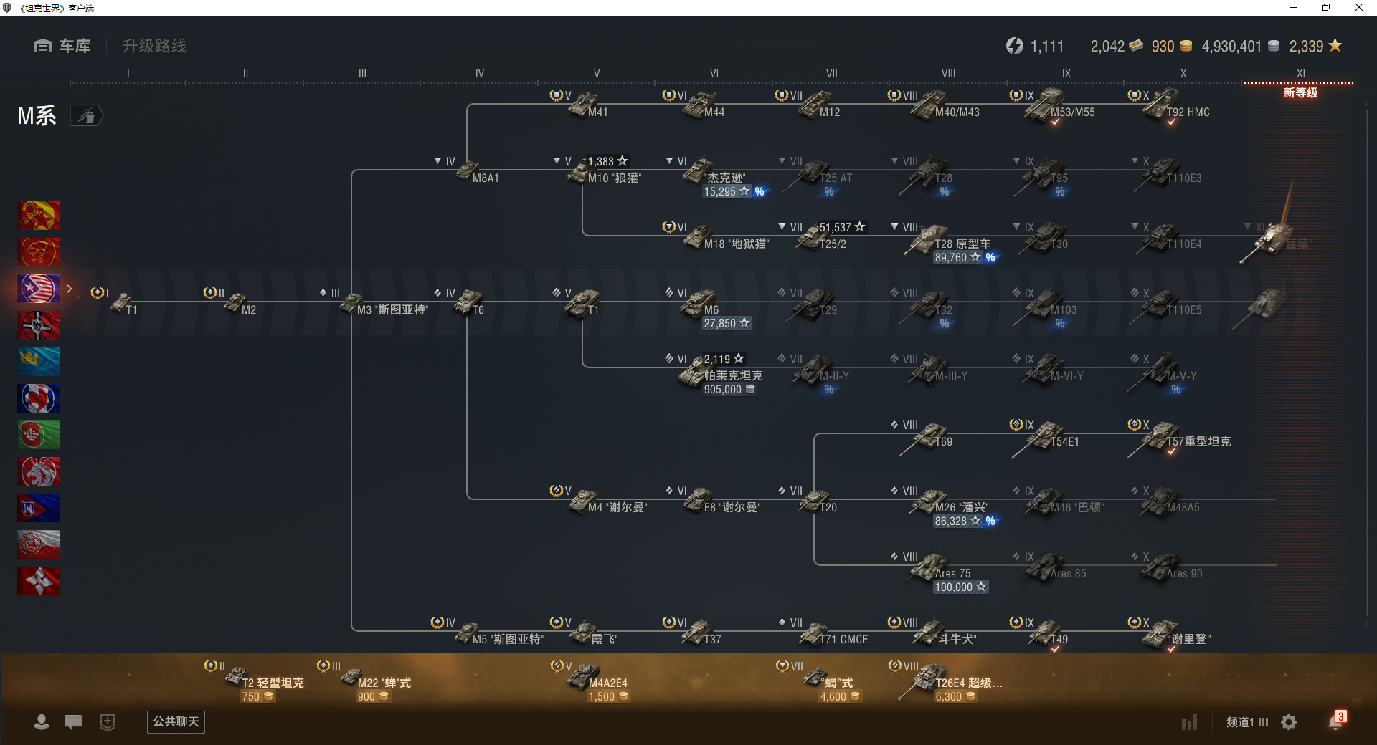
Task: Open the 频道1 channel selector
Action: point(1247,722)
